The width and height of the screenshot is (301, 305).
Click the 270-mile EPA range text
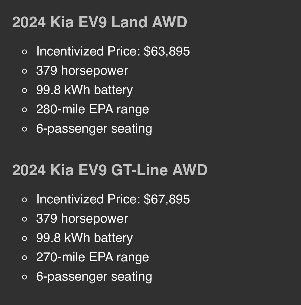coord(92,257)
